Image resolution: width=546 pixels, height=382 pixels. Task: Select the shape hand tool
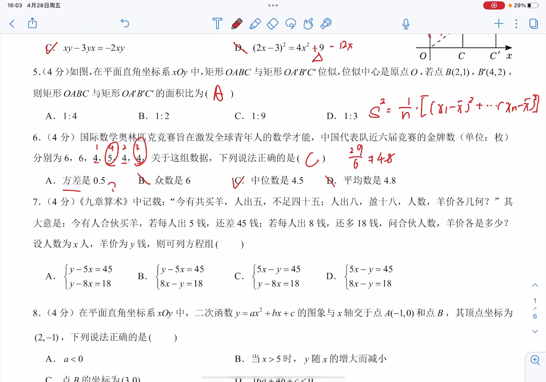coord(308,24)
